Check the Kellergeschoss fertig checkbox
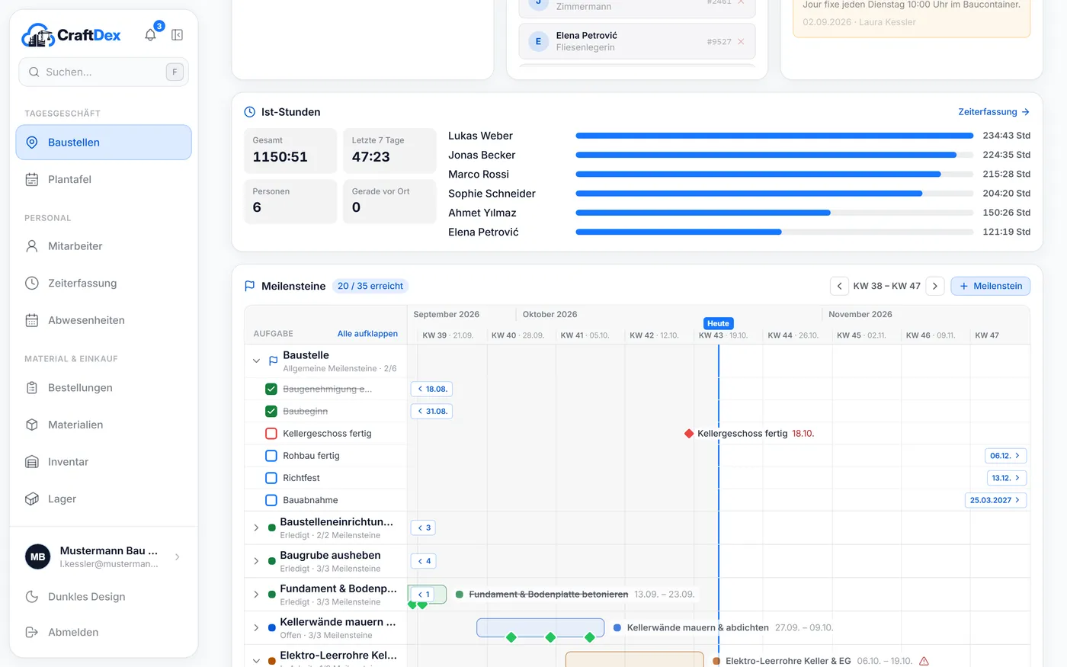The width and height of the screenshot is (1067, 667). (271, 434)
